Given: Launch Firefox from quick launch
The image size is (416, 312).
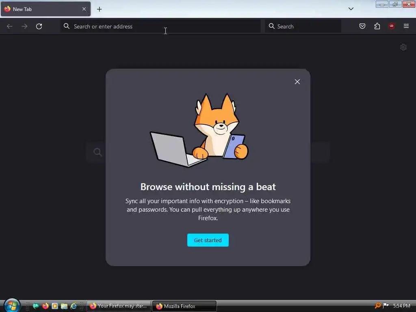Looking at the screenshot, I should point(45,306).
